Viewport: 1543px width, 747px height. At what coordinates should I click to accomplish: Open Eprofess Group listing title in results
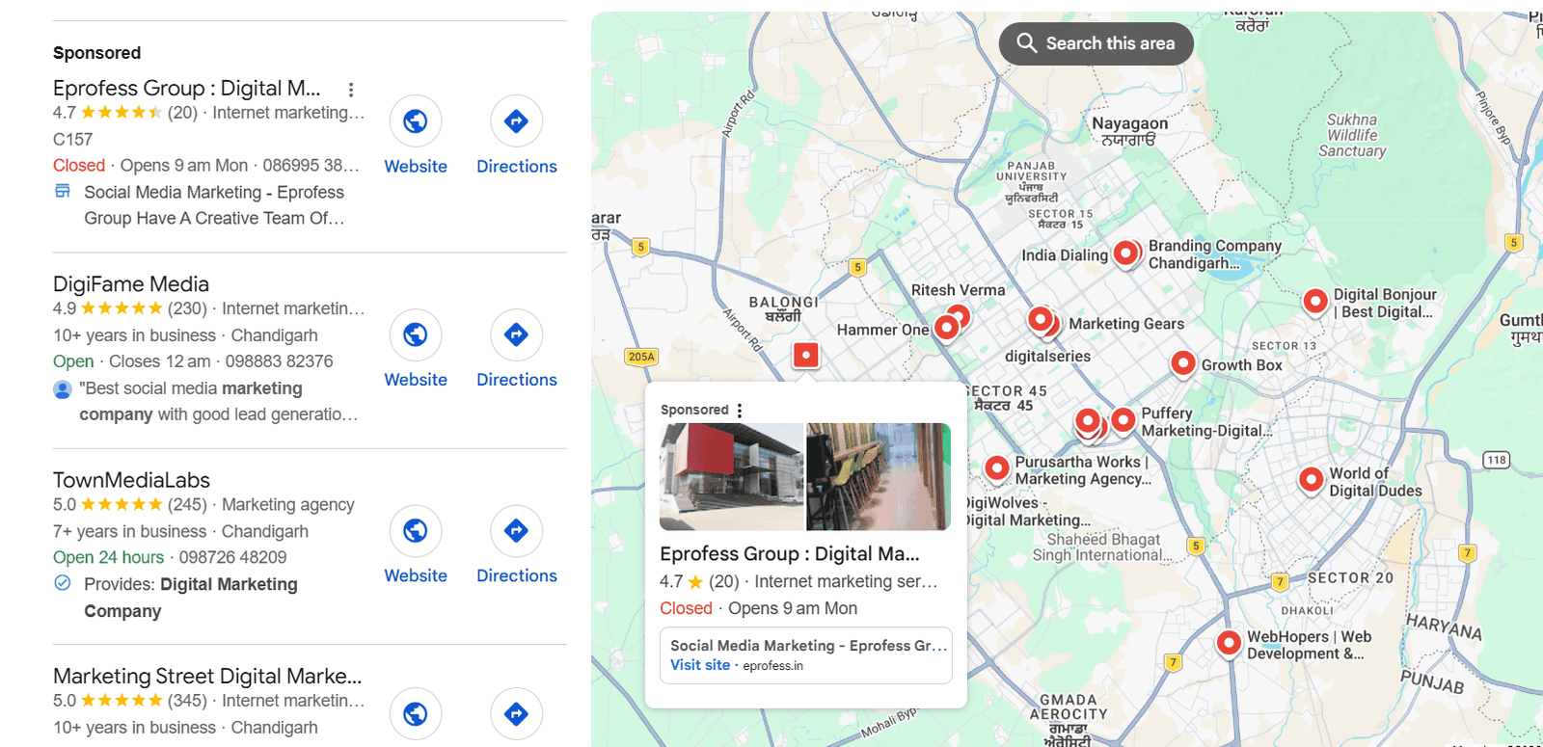click(x=186, y=88)
